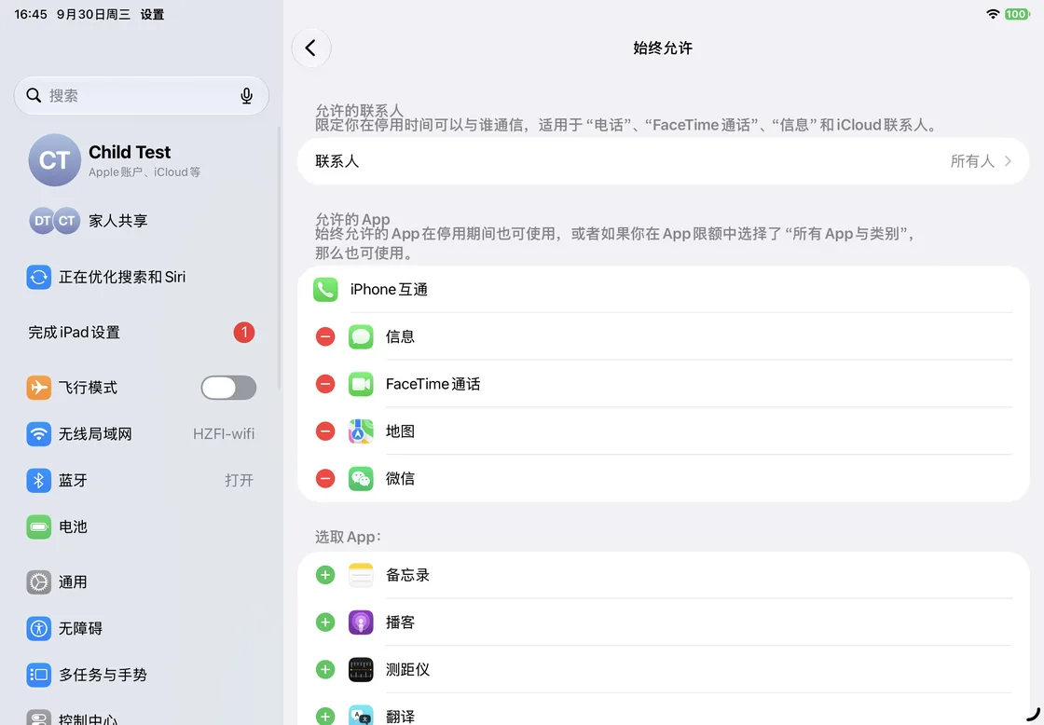Tap the microphone icon in search field
Viewport: 1044px width, 725px height.
246,96
